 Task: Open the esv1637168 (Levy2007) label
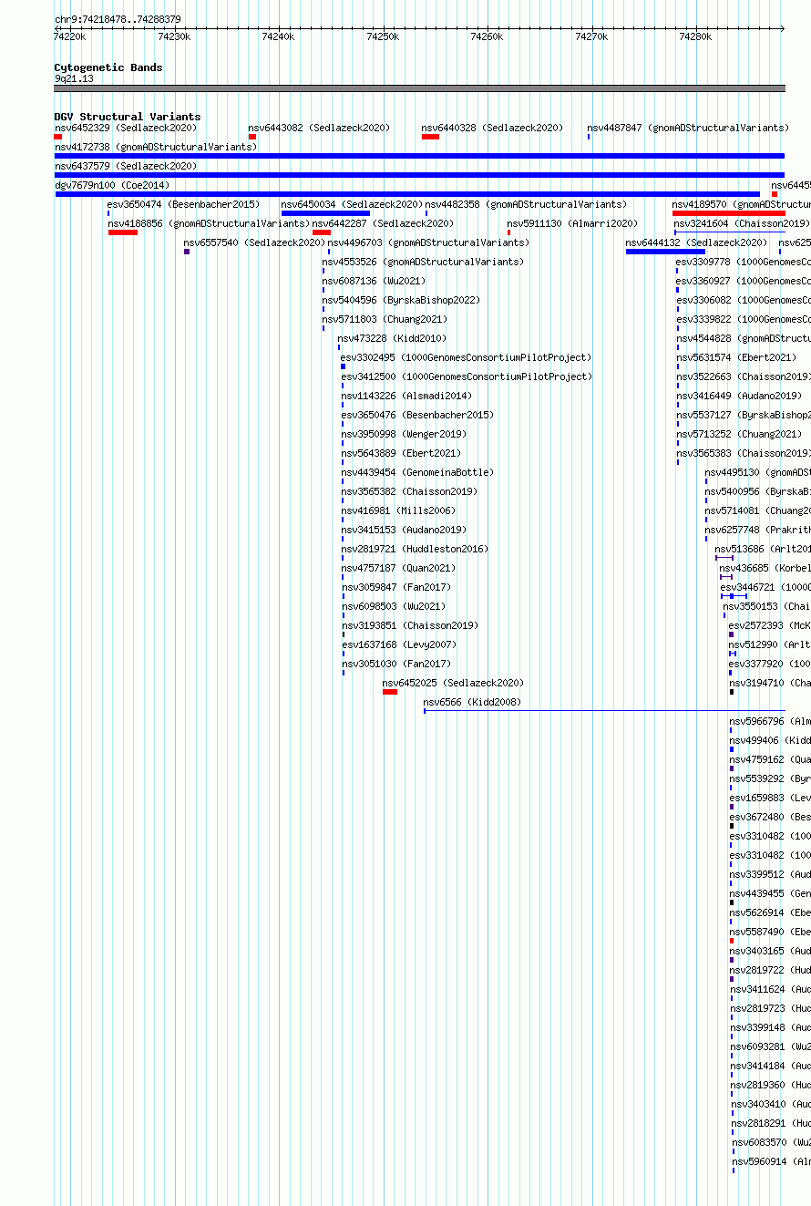399,644
